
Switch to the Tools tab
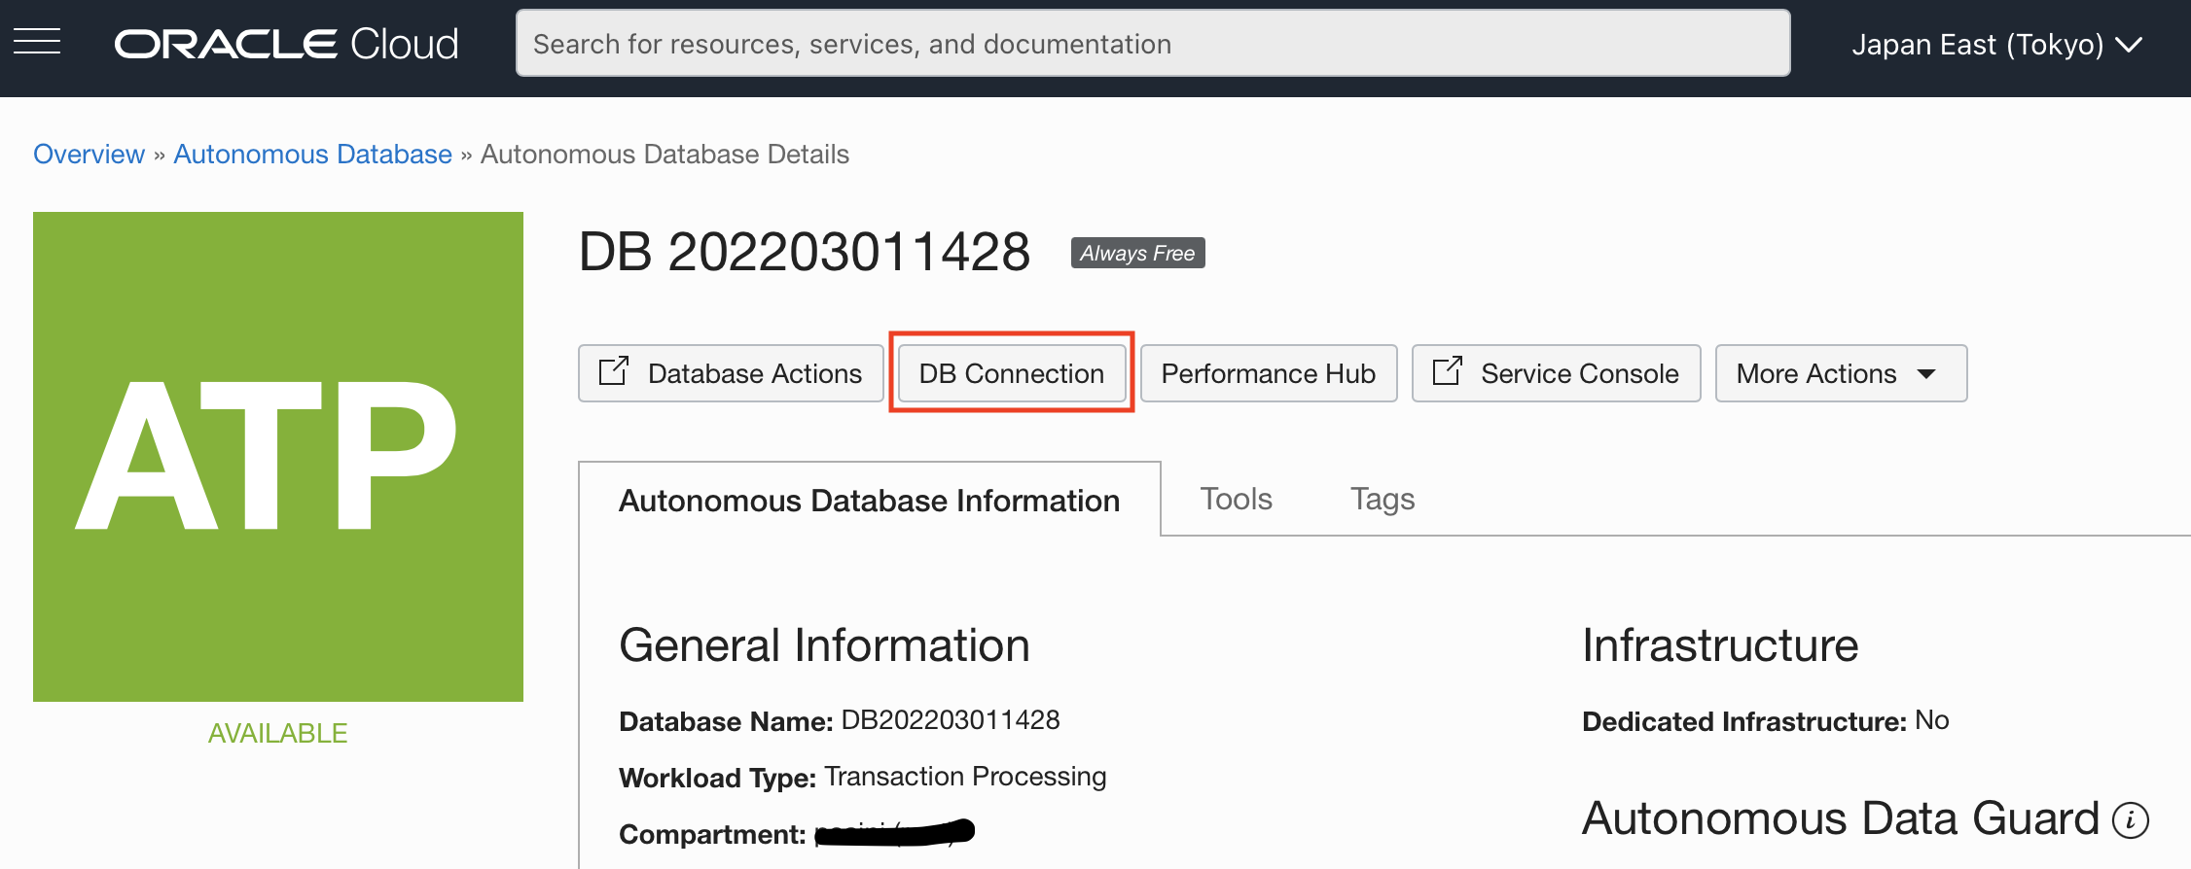point(1236,499)
